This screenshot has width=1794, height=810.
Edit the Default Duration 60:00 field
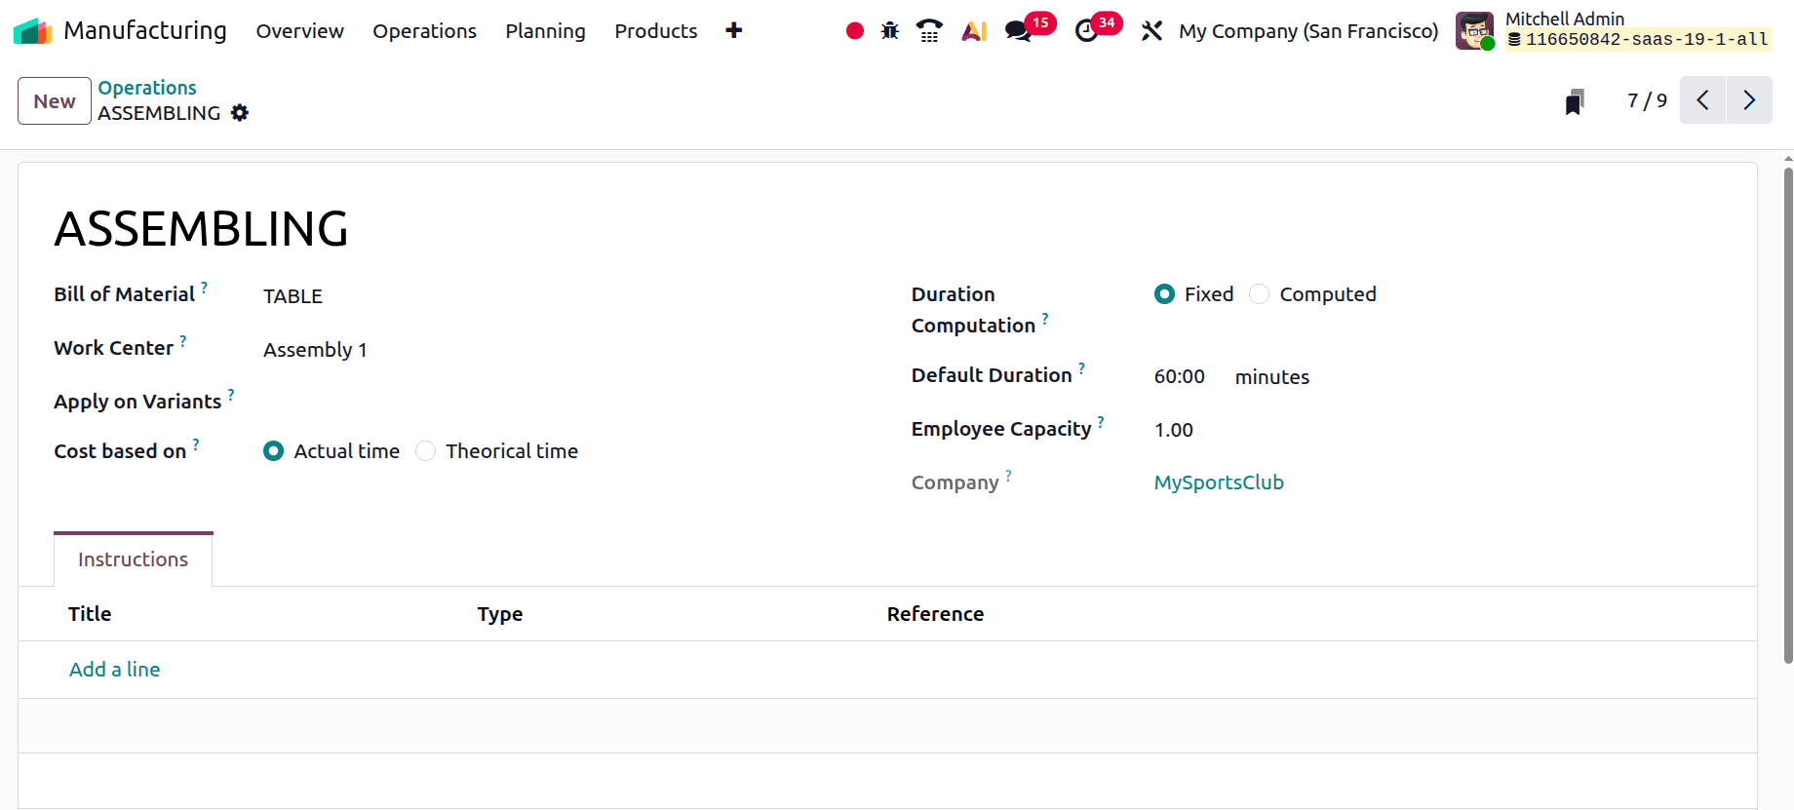coord(1180,377)
